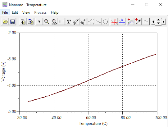
Task: Click the up arrow scroll button
Action: tap(158, 20)
